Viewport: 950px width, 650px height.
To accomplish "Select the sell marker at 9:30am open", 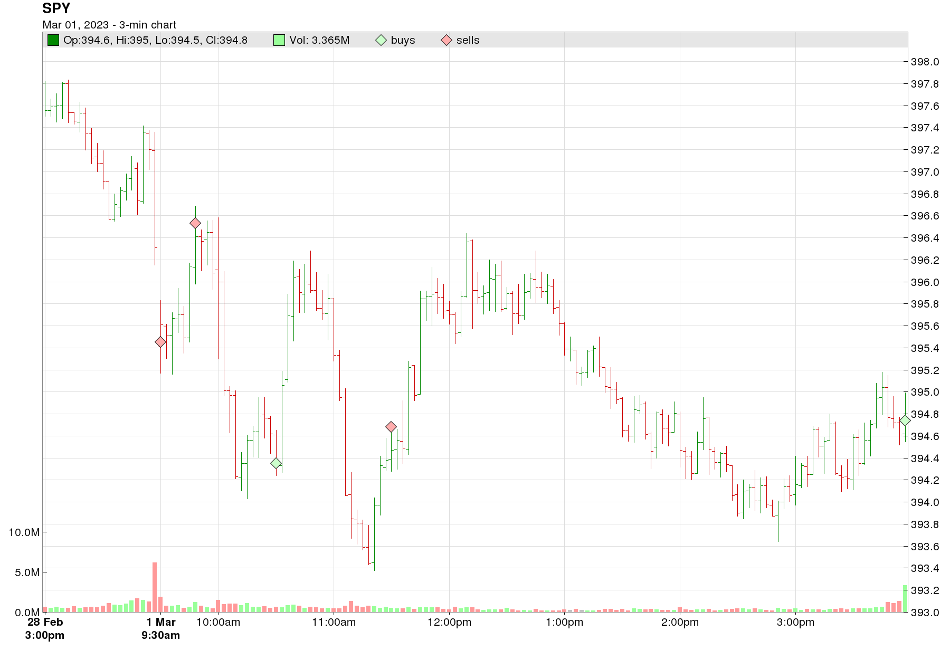I will [x=160, y=342].
